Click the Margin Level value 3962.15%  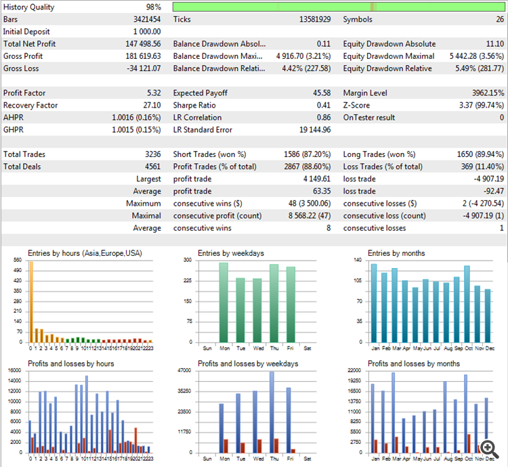pyautogui.click(x=486, y=93)
